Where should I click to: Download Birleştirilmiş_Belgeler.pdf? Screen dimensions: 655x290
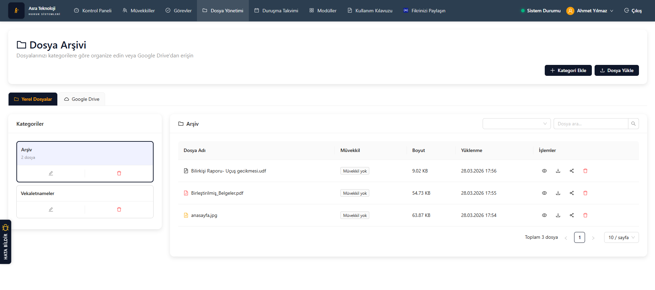pos(558,193)
